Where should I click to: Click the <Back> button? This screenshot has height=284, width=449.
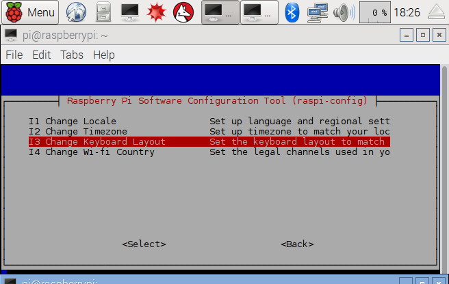297,244
